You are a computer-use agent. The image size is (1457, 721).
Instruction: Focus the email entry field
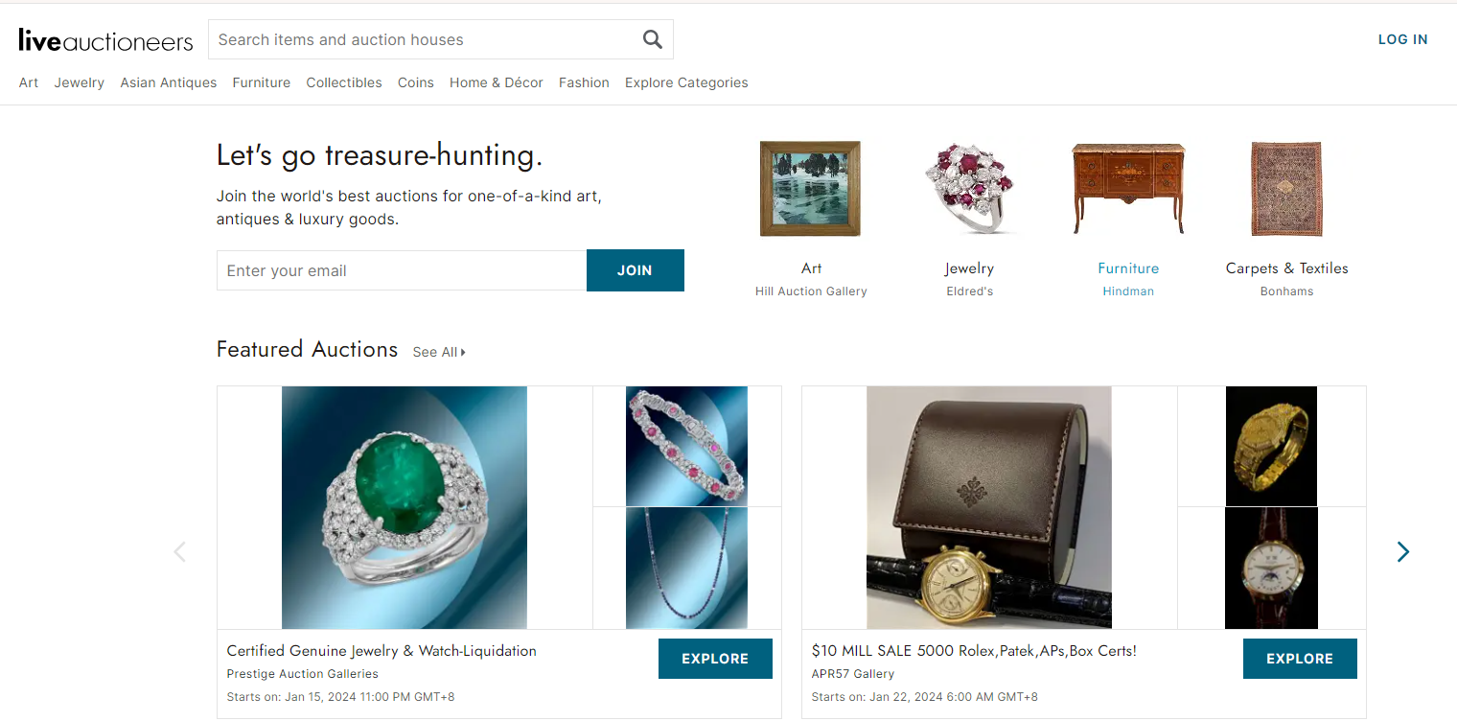tap(402, 270)
